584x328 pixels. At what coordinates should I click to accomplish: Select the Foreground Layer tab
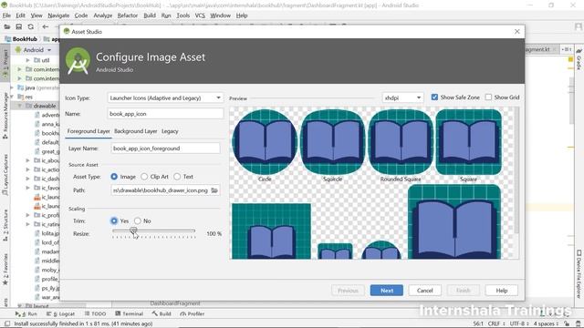(x=89, y=131)
